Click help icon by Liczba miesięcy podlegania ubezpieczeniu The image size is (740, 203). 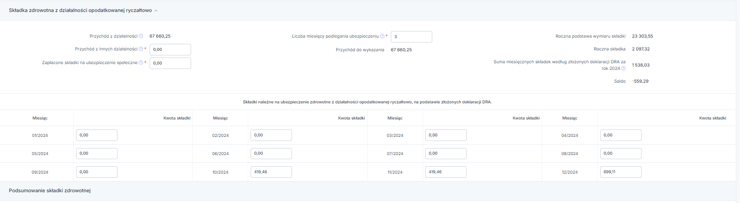tap(382, 36)
